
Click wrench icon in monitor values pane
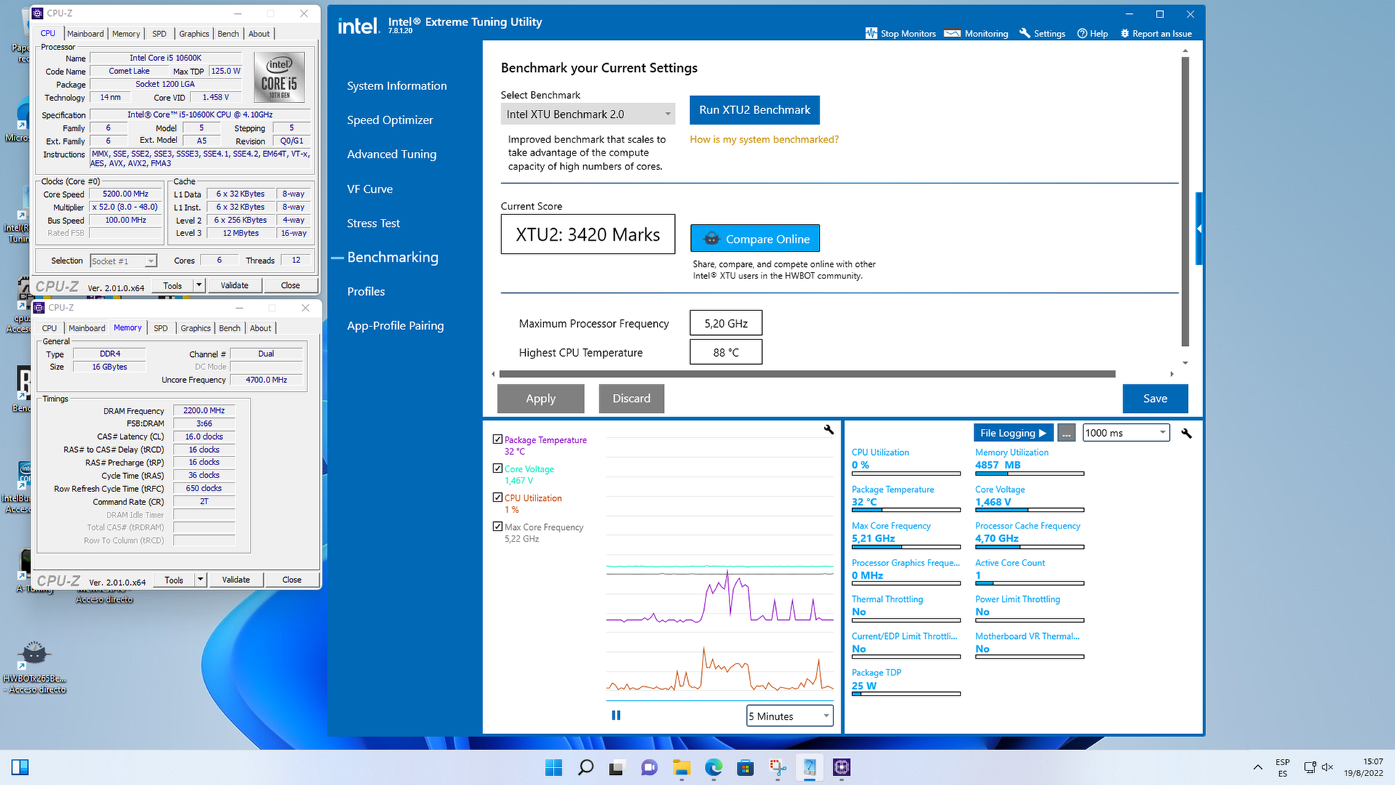(1186, 433)
